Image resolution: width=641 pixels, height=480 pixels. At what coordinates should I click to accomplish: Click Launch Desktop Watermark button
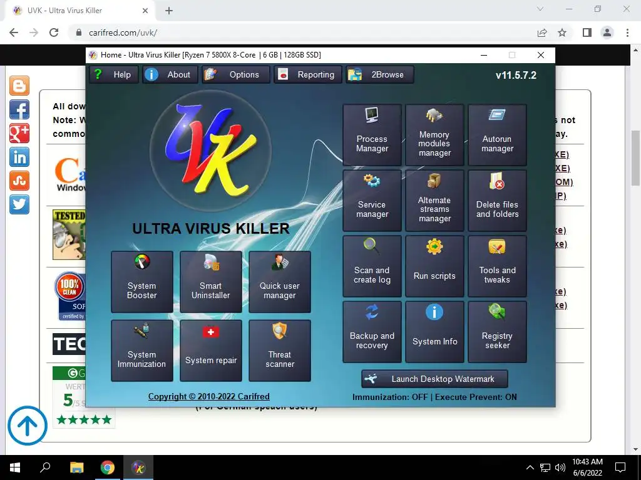point(434,379)
